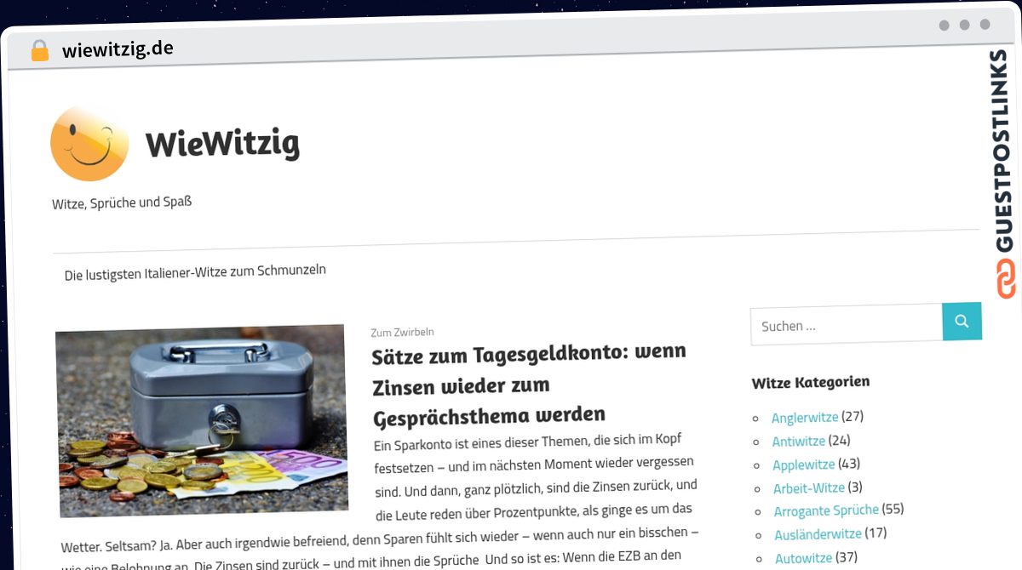Open the Zum Zwirbeln category link

pos(402,332)
